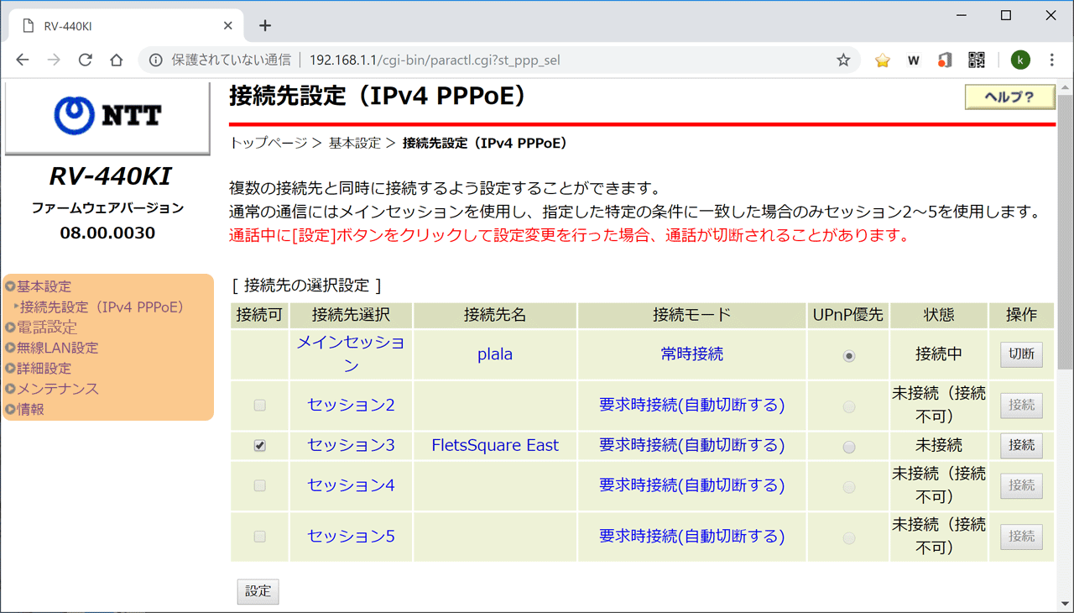Go to トップページ breadcrumb
1074x613 pixels.
[268, 144]
